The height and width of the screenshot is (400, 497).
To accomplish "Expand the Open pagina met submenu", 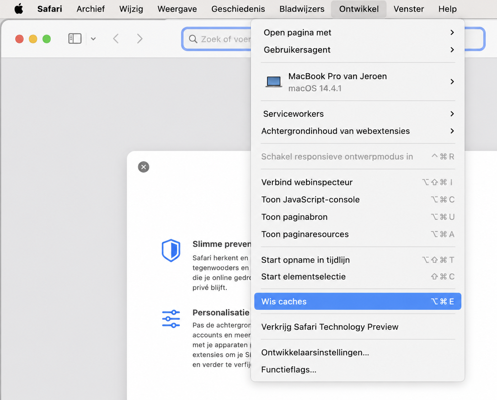I will point(358,32).
